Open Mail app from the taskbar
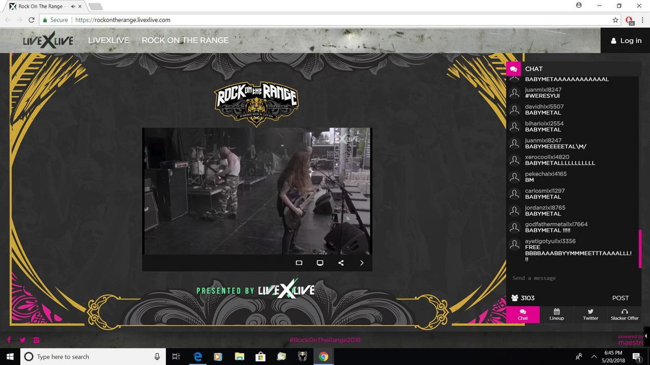Viewport: 650px width, 365px height. 281,356
